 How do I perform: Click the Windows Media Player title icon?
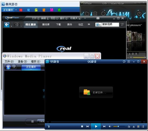[5, 56]
